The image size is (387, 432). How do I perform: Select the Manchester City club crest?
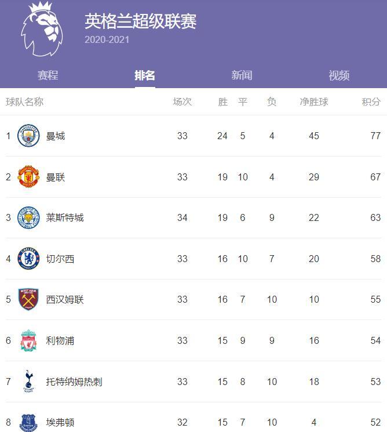(x=28, y=136)
